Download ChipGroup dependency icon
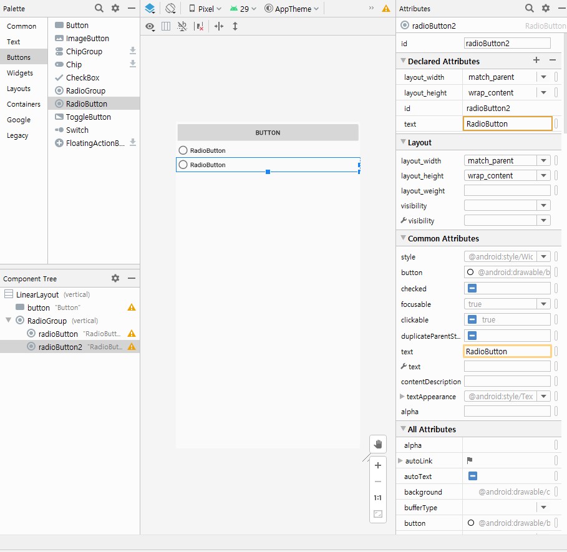The image size is (567, 552). [x=133, y=51]
